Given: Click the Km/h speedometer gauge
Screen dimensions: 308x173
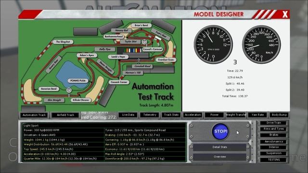Looking at the screenshot, I should click(261, 45).
